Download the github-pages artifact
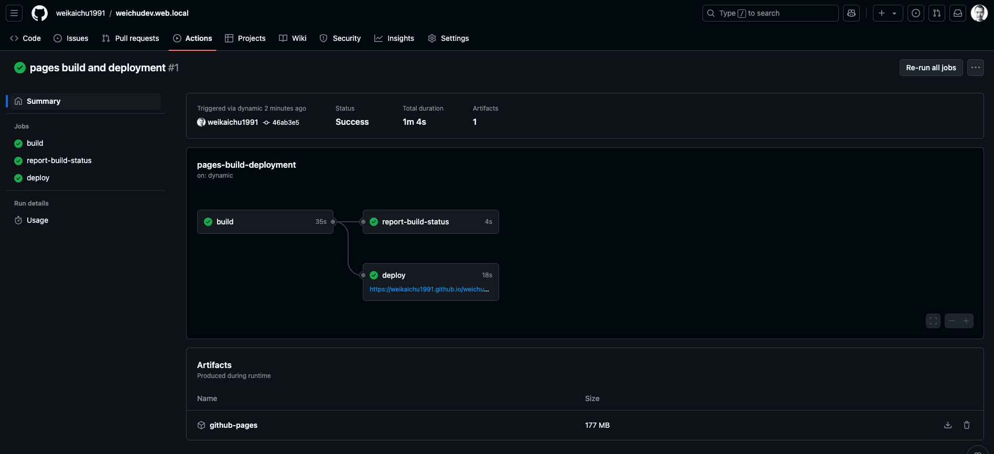The height and width of the screenshot is (454, 994). click(948, 425)
